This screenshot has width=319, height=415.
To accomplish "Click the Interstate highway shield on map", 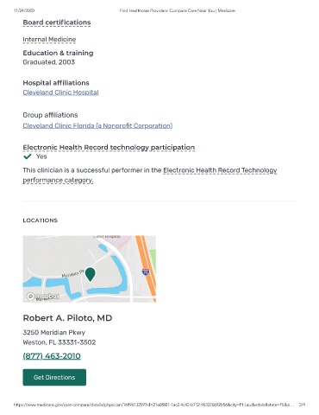I will 146,271.
